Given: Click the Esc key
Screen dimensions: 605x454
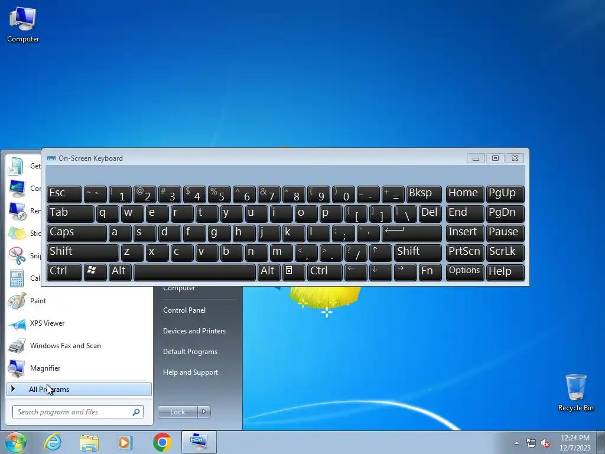Looking at the screenshot, I should pyautogui.click(x=64, y=194).
